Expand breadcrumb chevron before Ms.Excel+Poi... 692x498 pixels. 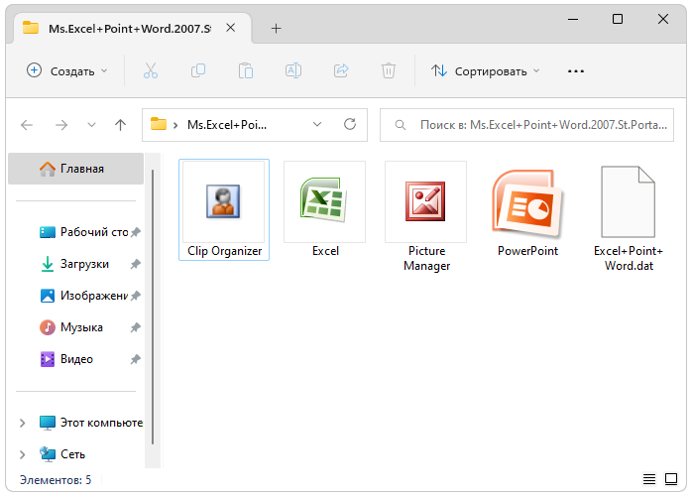(x=175, y=125)
